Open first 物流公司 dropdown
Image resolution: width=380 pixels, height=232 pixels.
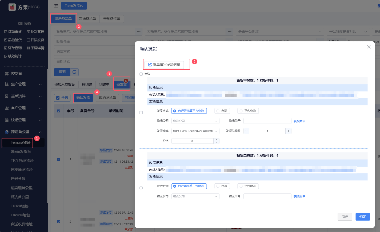[195, 121]
